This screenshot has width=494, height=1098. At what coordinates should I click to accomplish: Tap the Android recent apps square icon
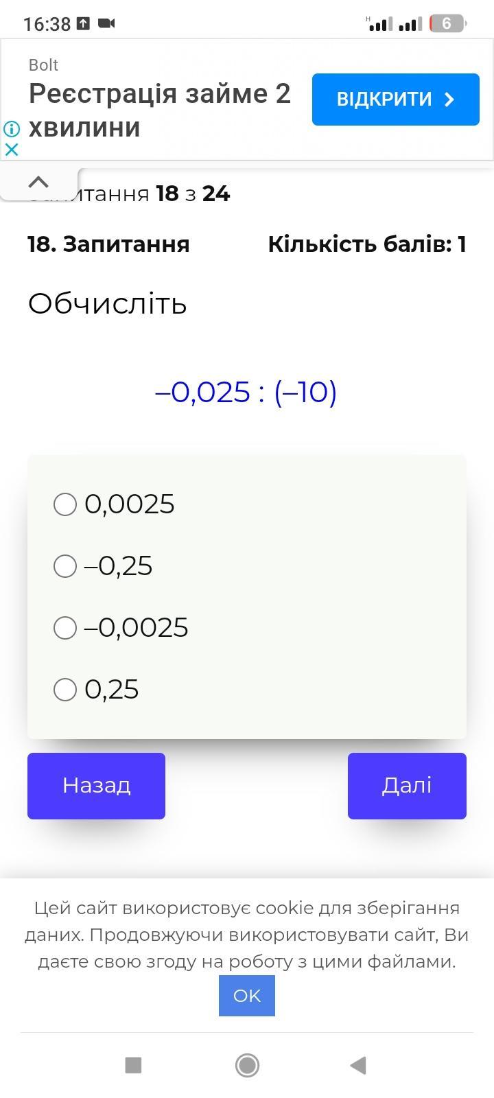pos(133,1065)
